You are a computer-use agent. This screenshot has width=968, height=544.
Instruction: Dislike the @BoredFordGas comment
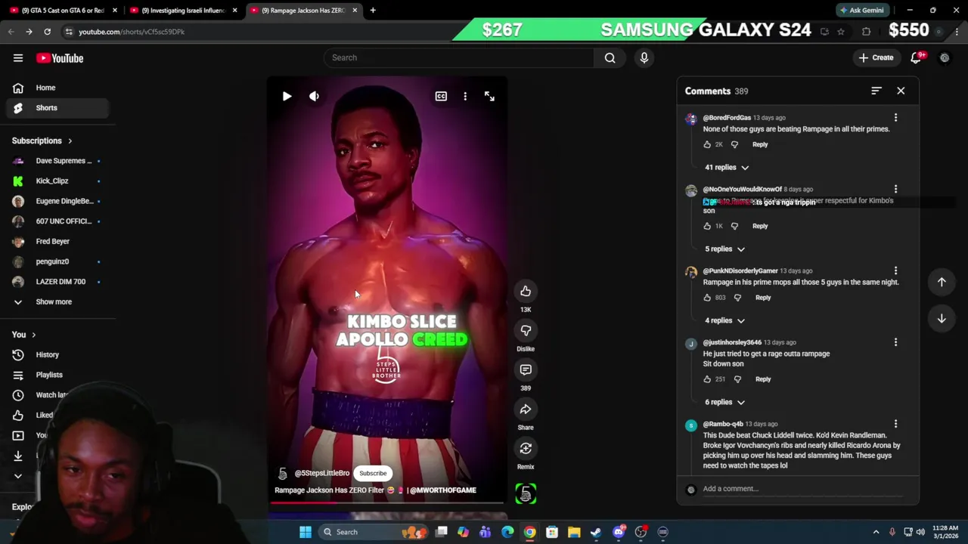point(734,144)
